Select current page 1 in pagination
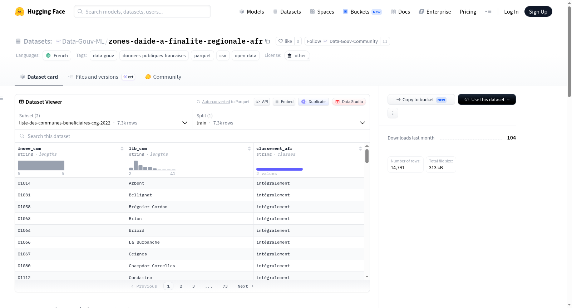This screenshot has width=572, height=308. (168, 286)
